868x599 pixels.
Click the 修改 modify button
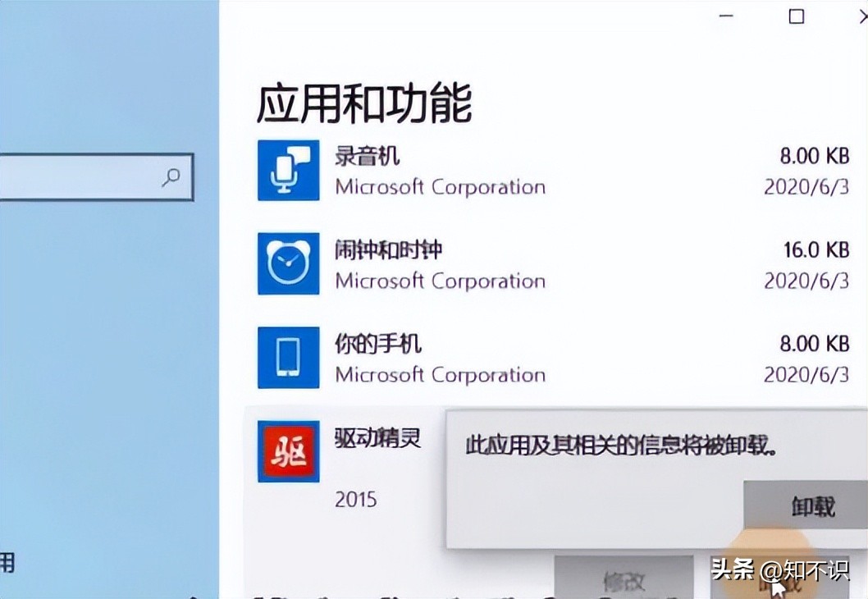pyautogui.click(x=624, y=578)
